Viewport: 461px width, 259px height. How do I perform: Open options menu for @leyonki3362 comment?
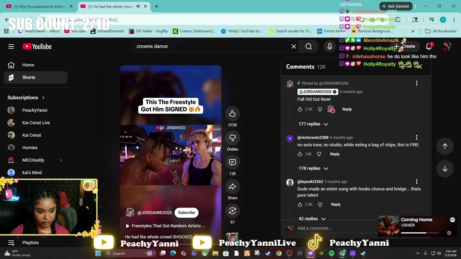click(417, 182)
